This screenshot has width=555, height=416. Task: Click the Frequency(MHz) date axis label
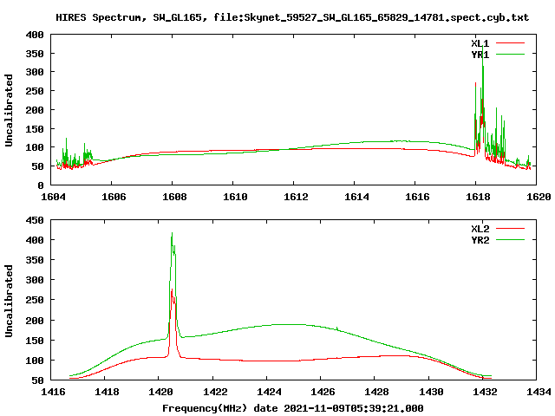[293, 408]
